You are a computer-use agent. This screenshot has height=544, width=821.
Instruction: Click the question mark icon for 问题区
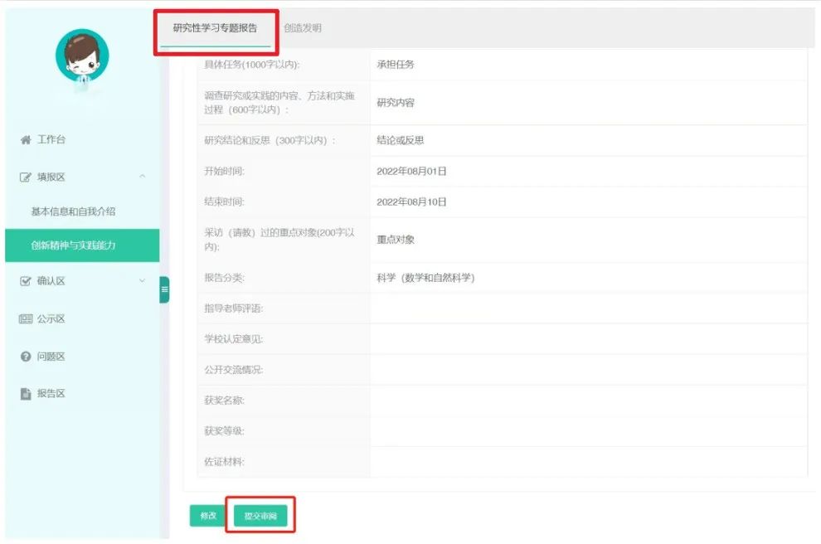[25, 357]
